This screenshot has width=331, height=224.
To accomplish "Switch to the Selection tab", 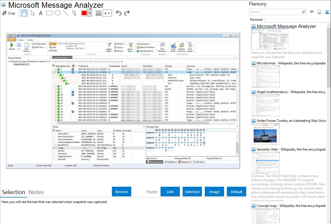I will (x=14, y=192).
